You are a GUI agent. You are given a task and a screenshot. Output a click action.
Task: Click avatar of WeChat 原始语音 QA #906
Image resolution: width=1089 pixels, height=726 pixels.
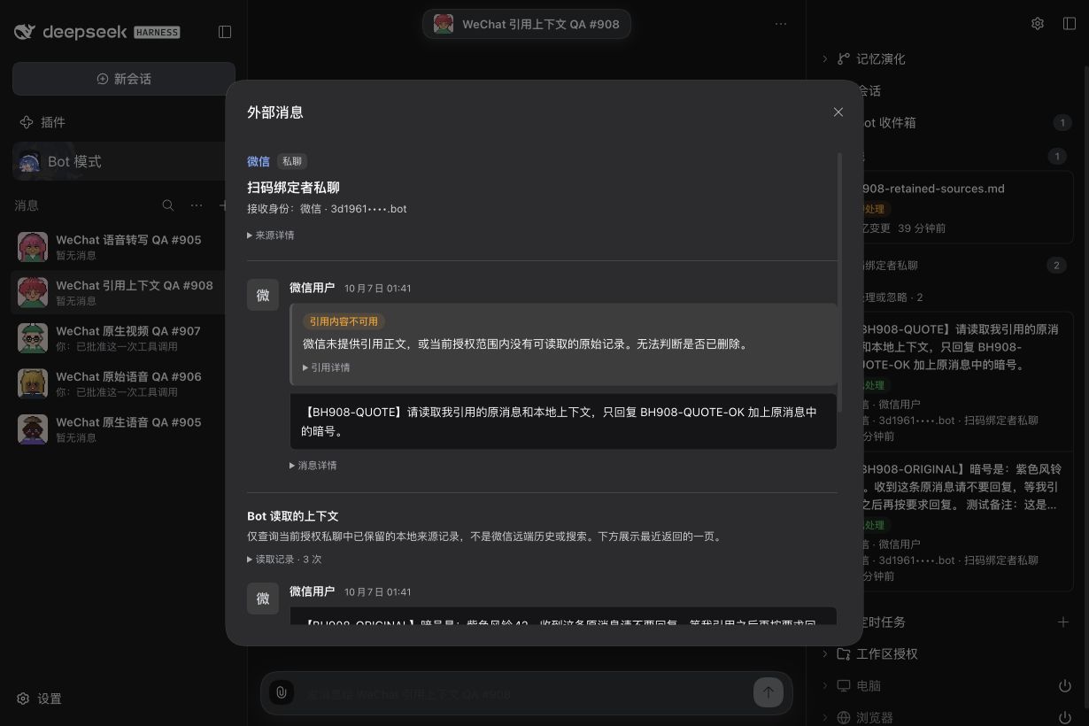pyautogui.click(x=33, y=383)
